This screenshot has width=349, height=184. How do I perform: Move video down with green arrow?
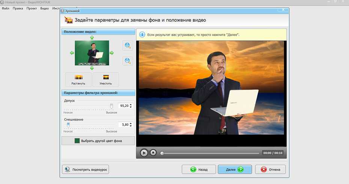pyautogui.click(x=92, y=68)
